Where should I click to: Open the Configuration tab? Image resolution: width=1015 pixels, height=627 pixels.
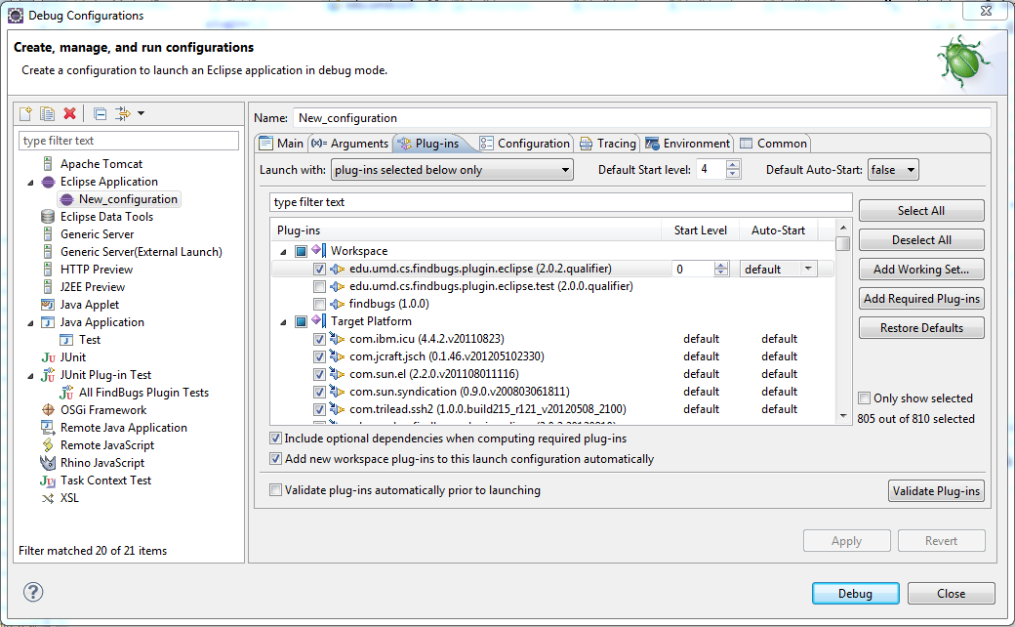(526, 144)
